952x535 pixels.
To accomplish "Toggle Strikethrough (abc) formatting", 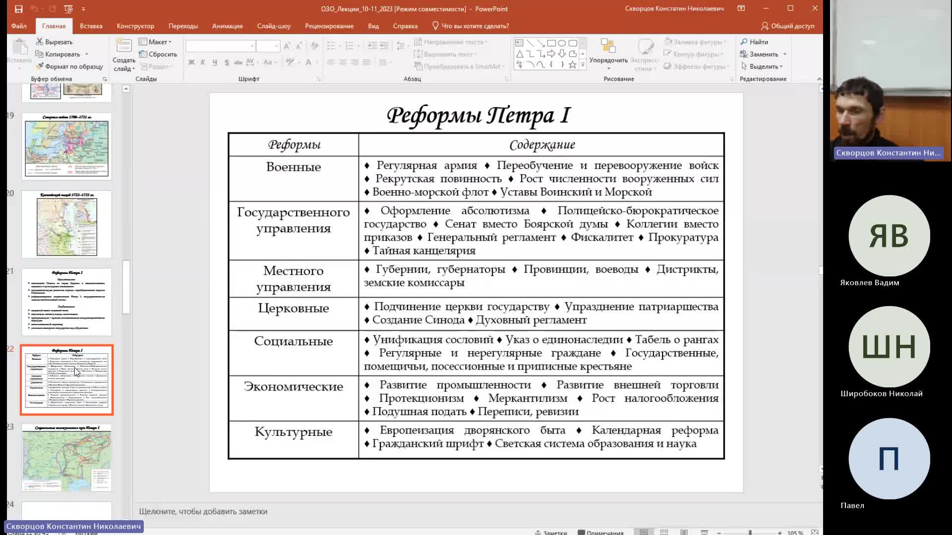I will click(x=238, y=62).
